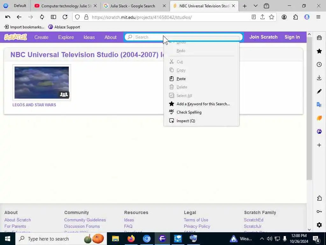Bookmark this page with star icon

click(272, 17)
